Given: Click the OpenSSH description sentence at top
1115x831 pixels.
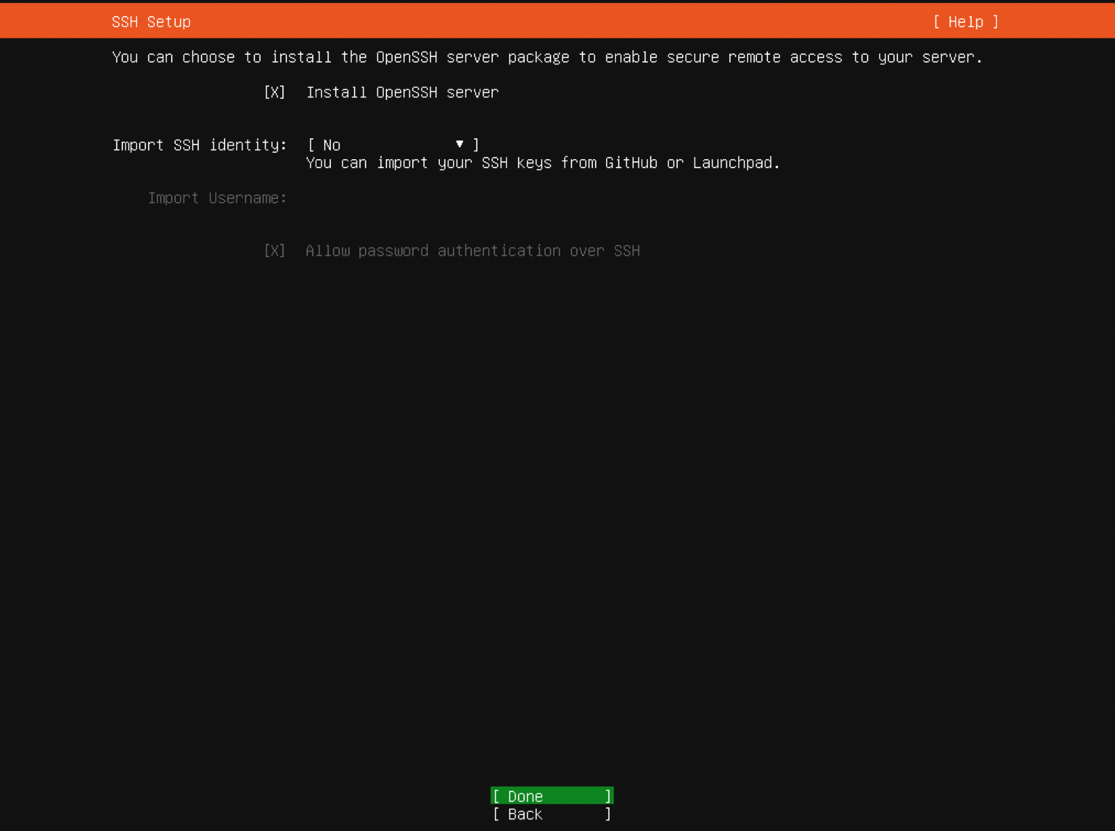Looking at the screenshot, I should [548, 57].
